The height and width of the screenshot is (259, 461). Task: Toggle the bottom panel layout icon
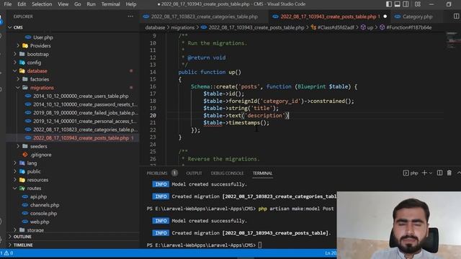click(397, 4)
